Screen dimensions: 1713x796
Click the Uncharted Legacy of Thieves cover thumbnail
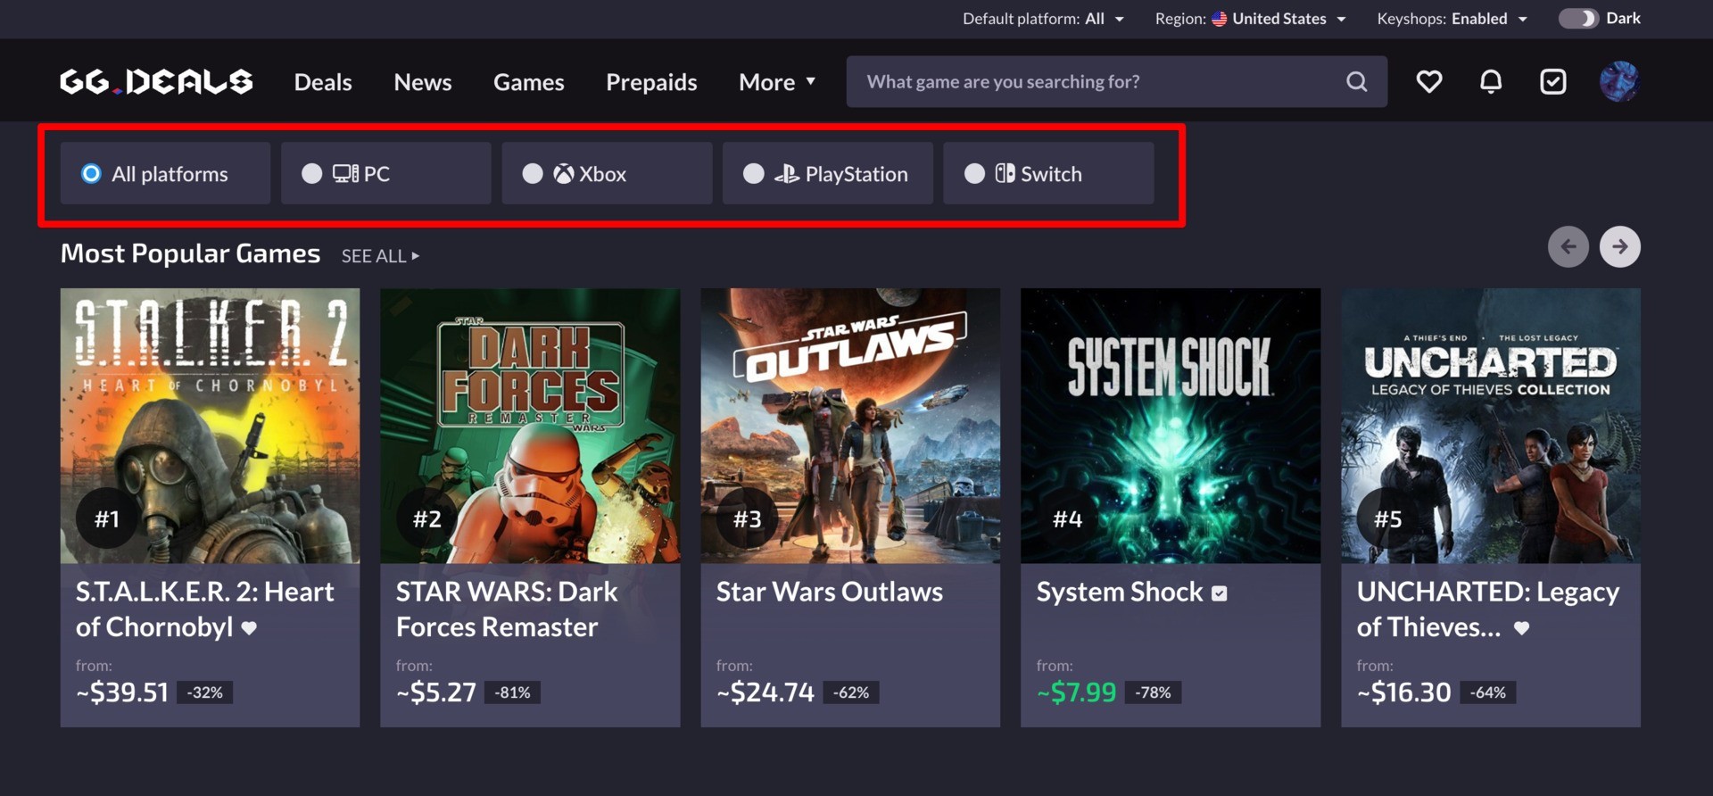[1491, 426]
